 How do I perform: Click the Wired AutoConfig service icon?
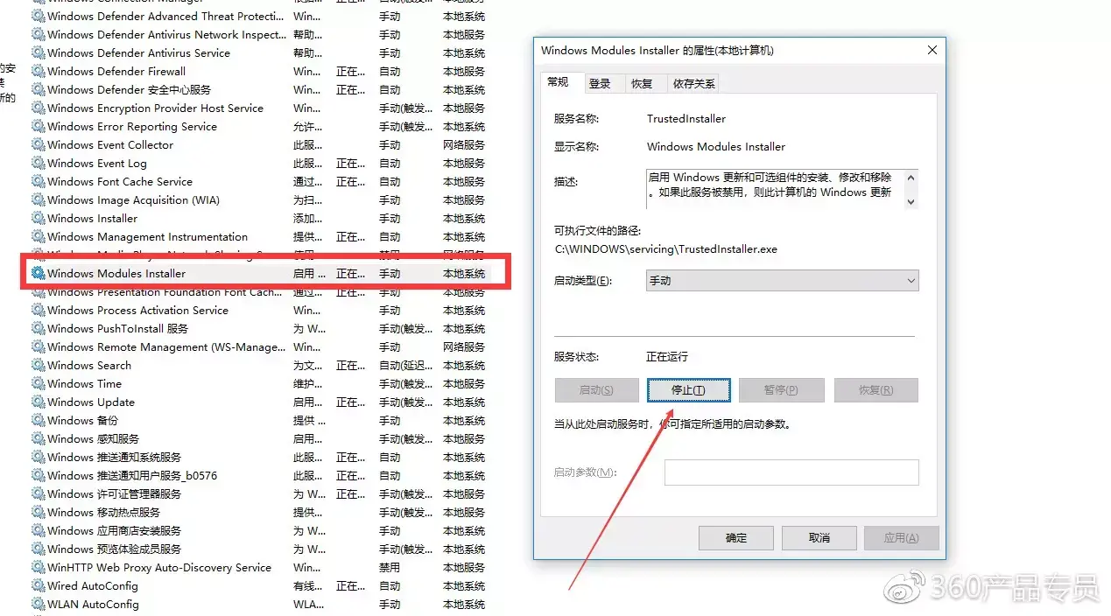pos(39,586)
